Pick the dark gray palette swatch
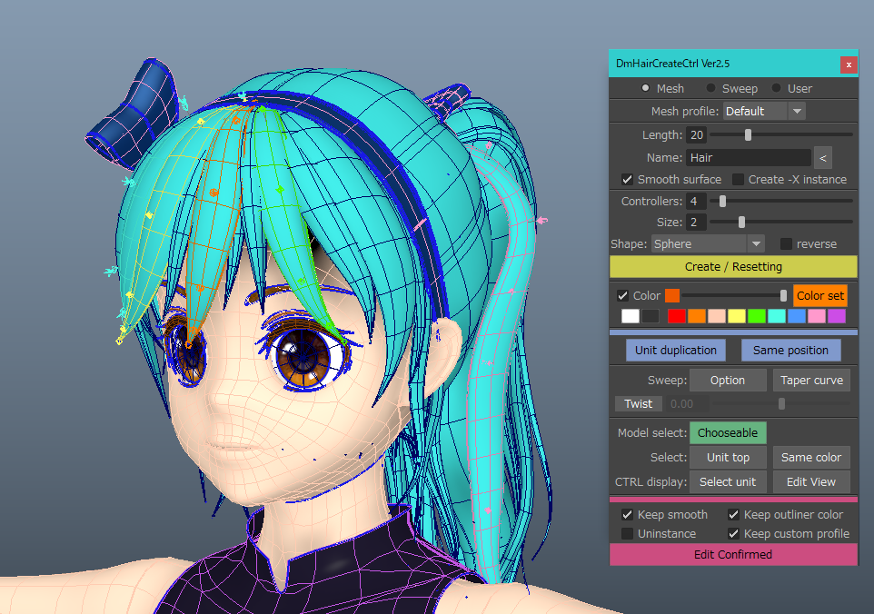 click(651, 316)
